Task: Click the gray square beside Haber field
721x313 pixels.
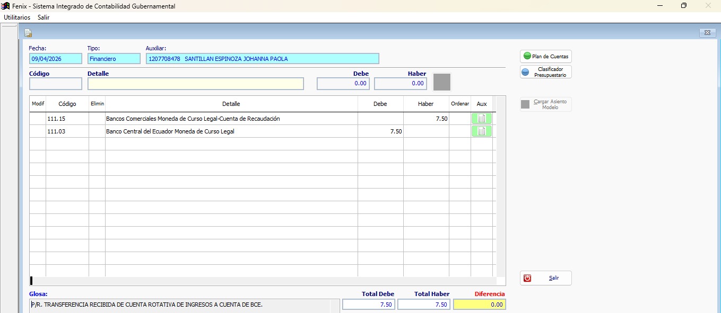Action: (x=442, y=82)
